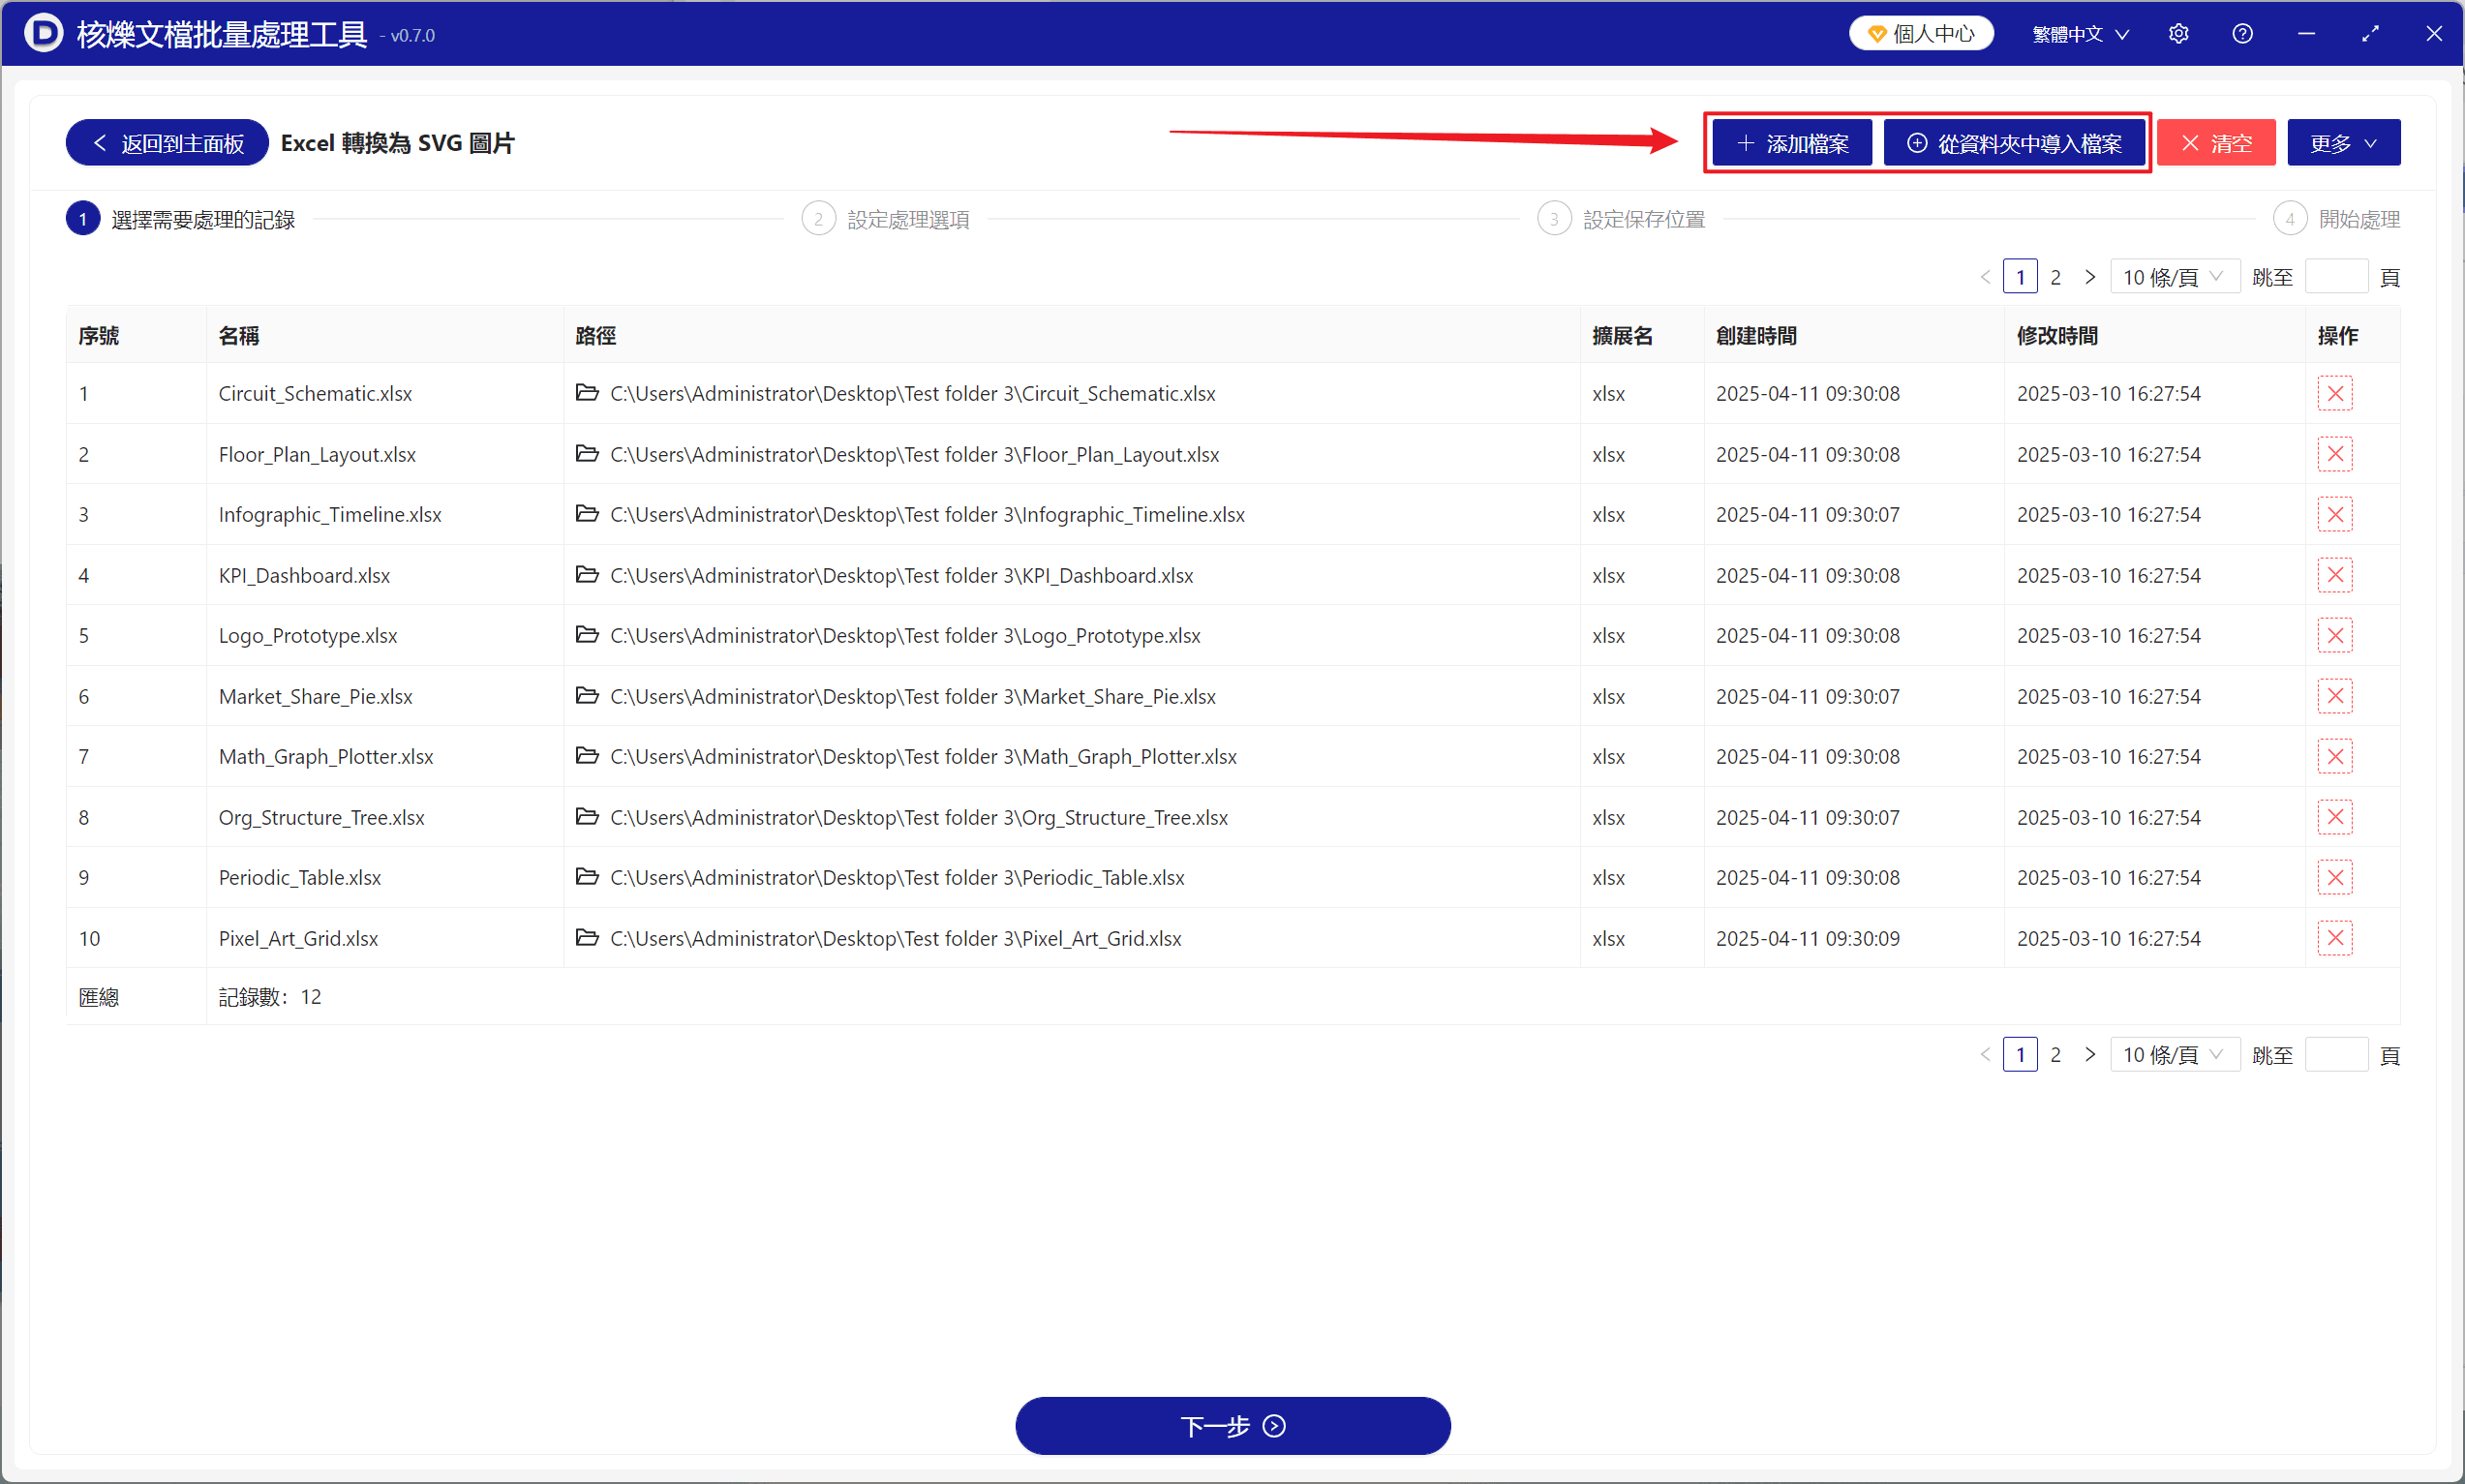Viewport: 2465px width, 1484px height.
Task: Expand the 更多 dropdown button
Action: coord(2342,143)
